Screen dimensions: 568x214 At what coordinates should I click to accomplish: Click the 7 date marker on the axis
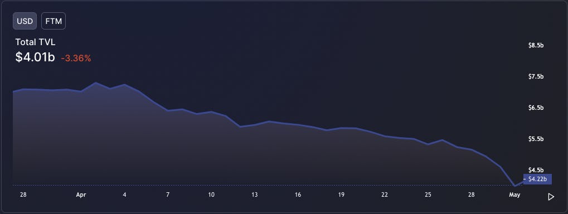tap(168, 195)
